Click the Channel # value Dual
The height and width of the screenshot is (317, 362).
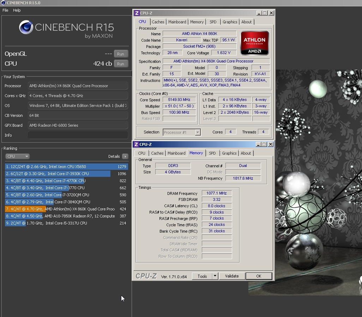243,166
